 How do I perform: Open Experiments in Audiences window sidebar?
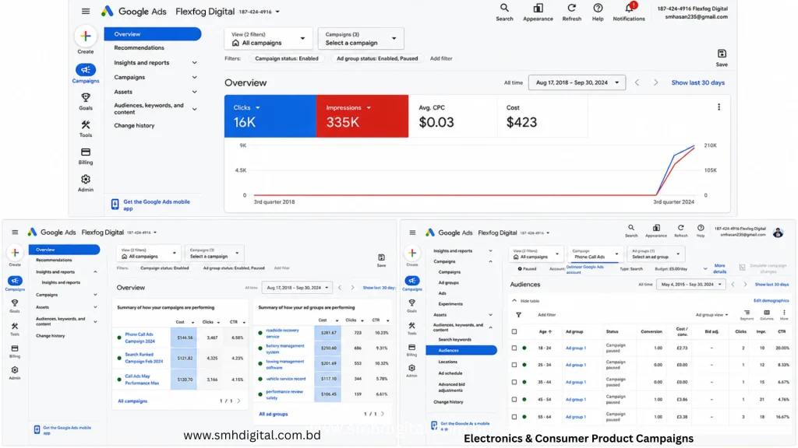tap(450, 304)
